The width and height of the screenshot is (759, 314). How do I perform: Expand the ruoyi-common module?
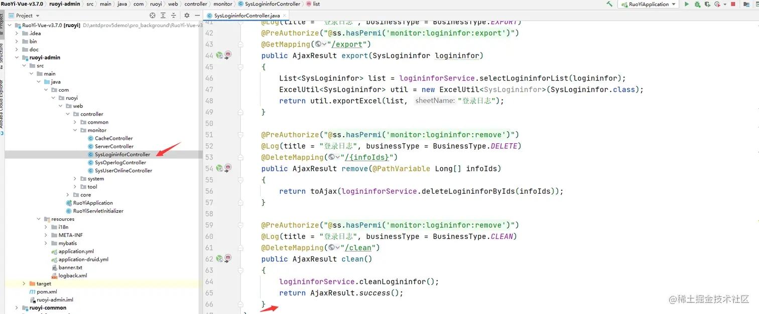click(17, 307)
